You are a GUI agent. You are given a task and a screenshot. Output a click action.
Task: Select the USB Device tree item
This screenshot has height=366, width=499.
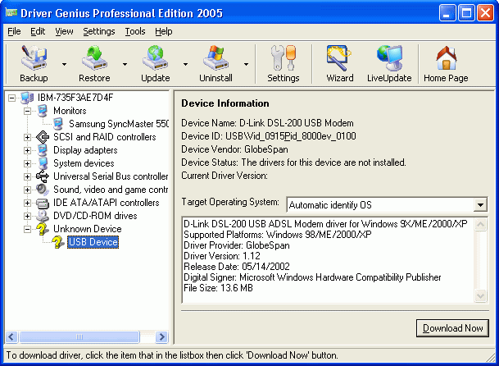(93, 242)
